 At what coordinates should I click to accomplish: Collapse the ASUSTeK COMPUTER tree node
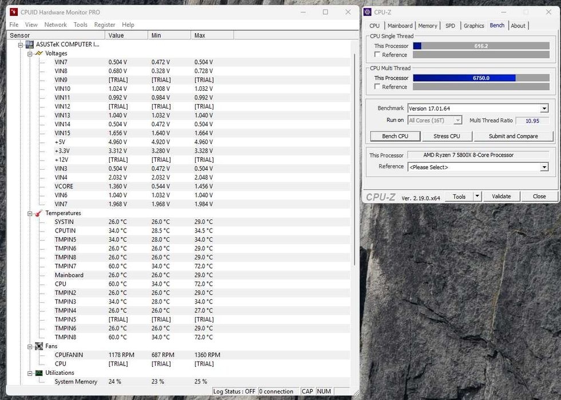21,45
